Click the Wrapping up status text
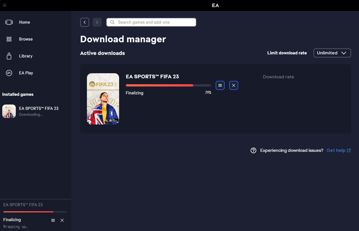The width and height of the screenshot is (359, 231). 16,226
